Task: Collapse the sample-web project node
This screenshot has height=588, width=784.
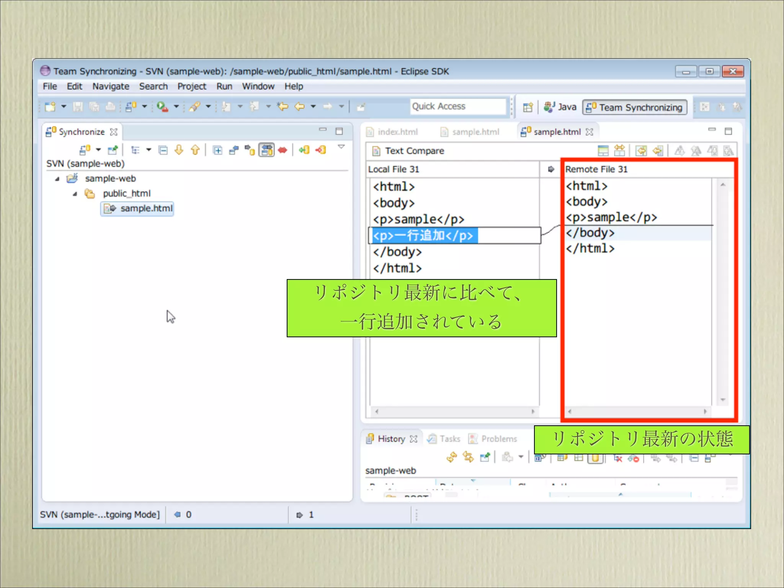Action: click(57, 179)
